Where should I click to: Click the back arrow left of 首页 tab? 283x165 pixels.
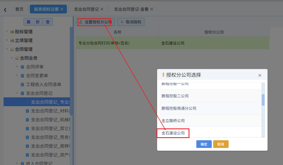tap(5, 10)
